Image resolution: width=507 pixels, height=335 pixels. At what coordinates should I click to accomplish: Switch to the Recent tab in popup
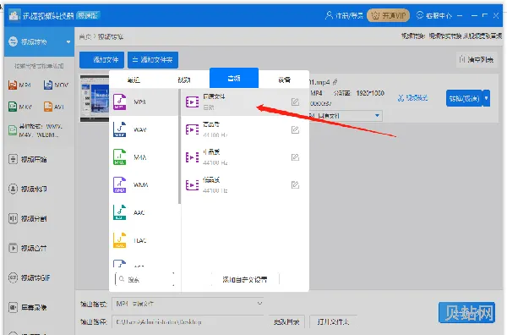[134, 80]
